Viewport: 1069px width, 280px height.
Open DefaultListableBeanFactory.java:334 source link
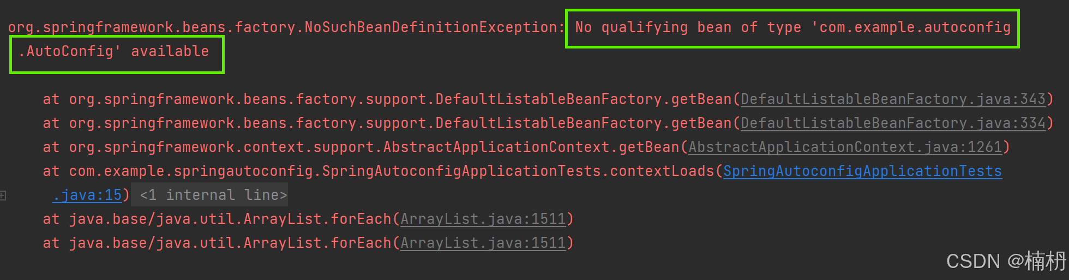click(893, 123)
